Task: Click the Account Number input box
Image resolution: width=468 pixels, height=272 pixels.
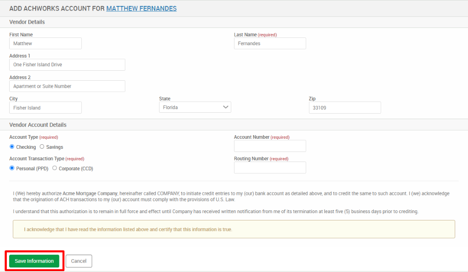Action: 270,146
